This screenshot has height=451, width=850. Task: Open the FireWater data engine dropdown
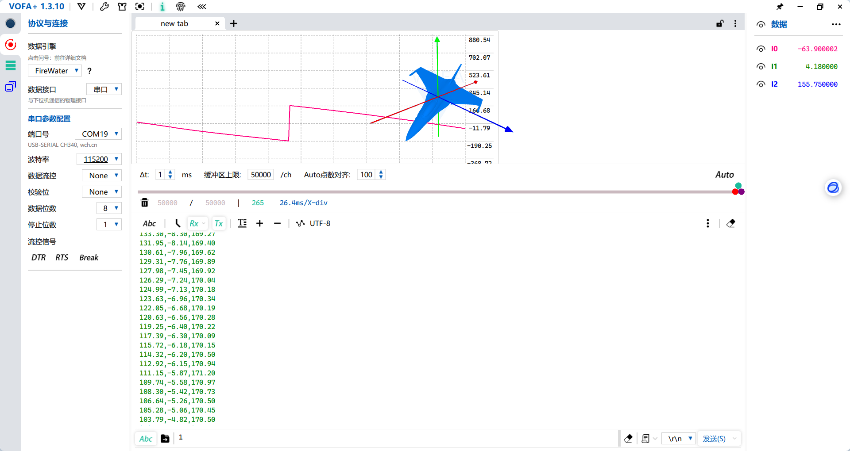coord(55,71)
